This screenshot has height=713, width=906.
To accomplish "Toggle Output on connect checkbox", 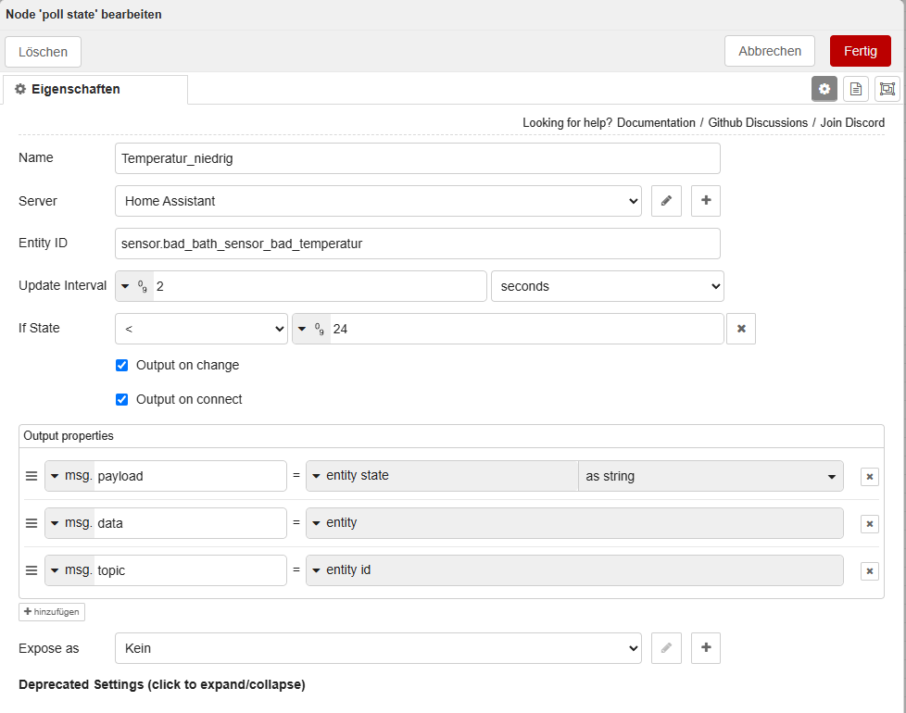I will pos(122,399).
